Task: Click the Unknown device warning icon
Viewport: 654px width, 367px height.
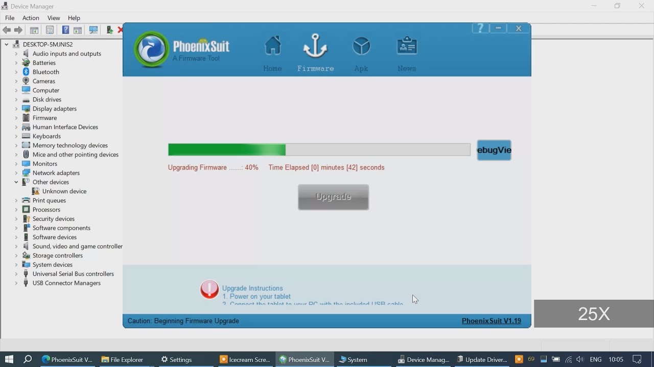Action: 36,191
